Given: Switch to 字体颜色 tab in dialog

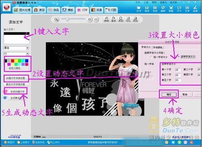Looking at the screenshot, I should point(158,47).
